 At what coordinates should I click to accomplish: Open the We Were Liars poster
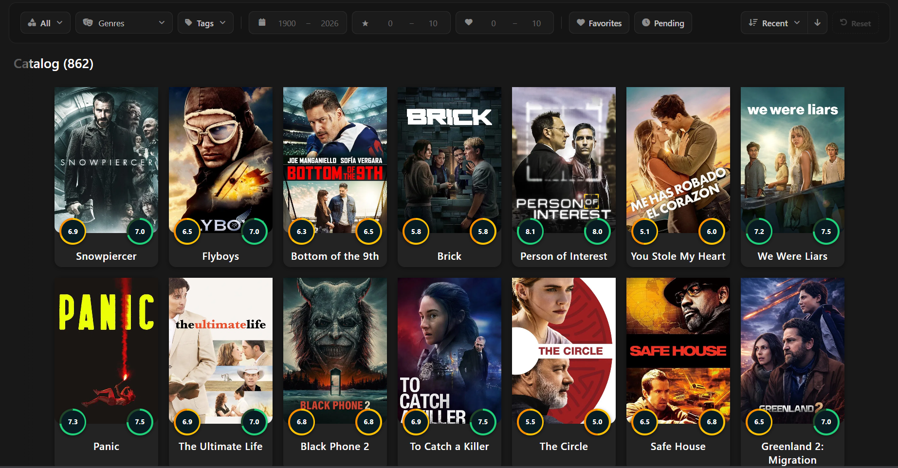point(792,160)
